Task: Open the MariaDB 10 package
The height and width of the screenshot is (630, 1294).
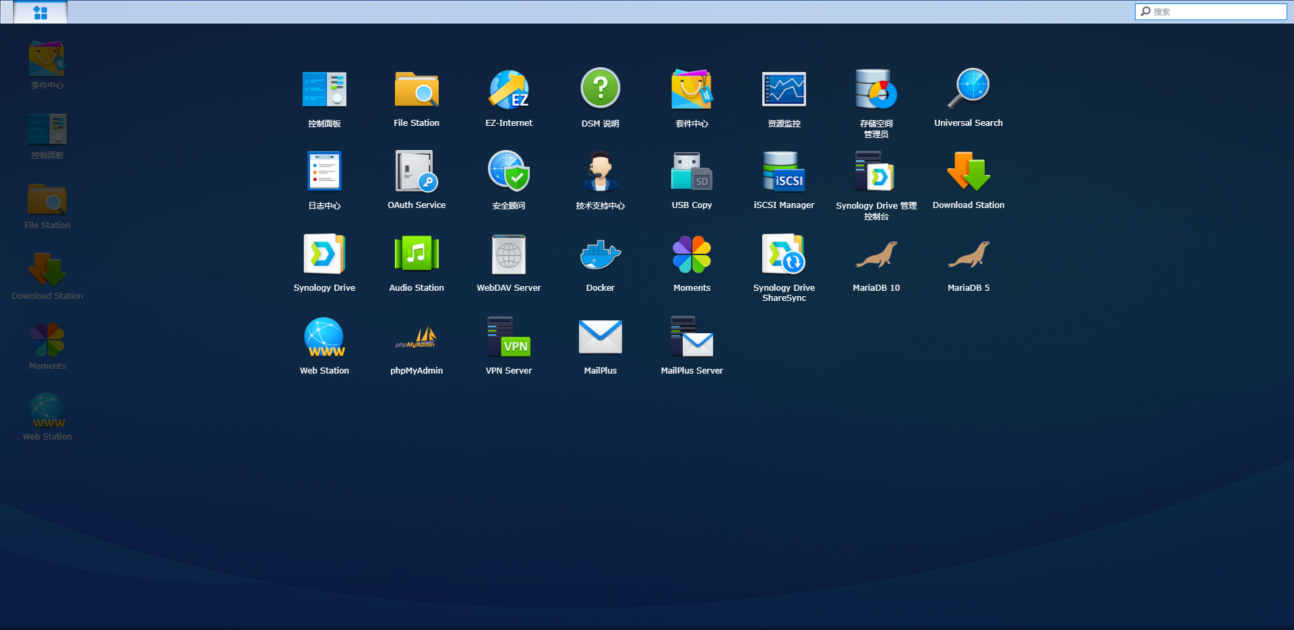Action: 876,255
